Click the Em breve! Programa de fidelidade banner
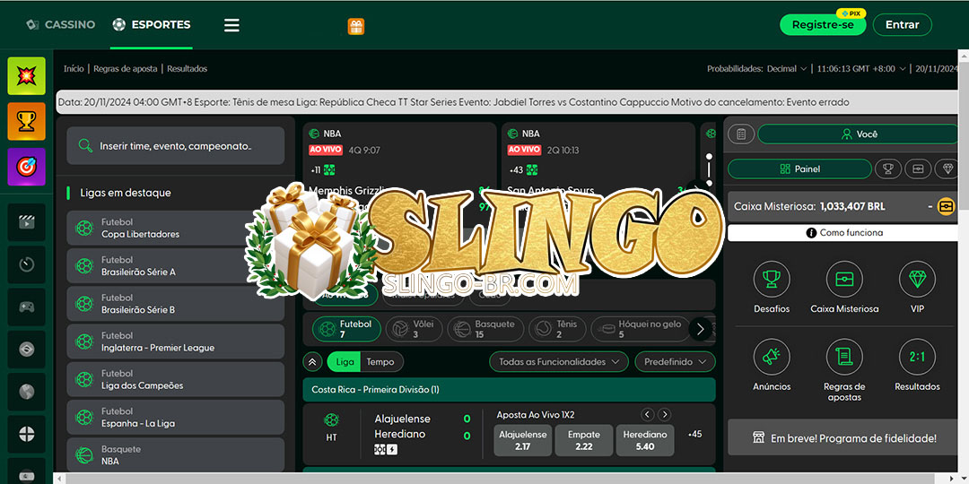Viewport: 969px width, 484px height. coord(844,437)
